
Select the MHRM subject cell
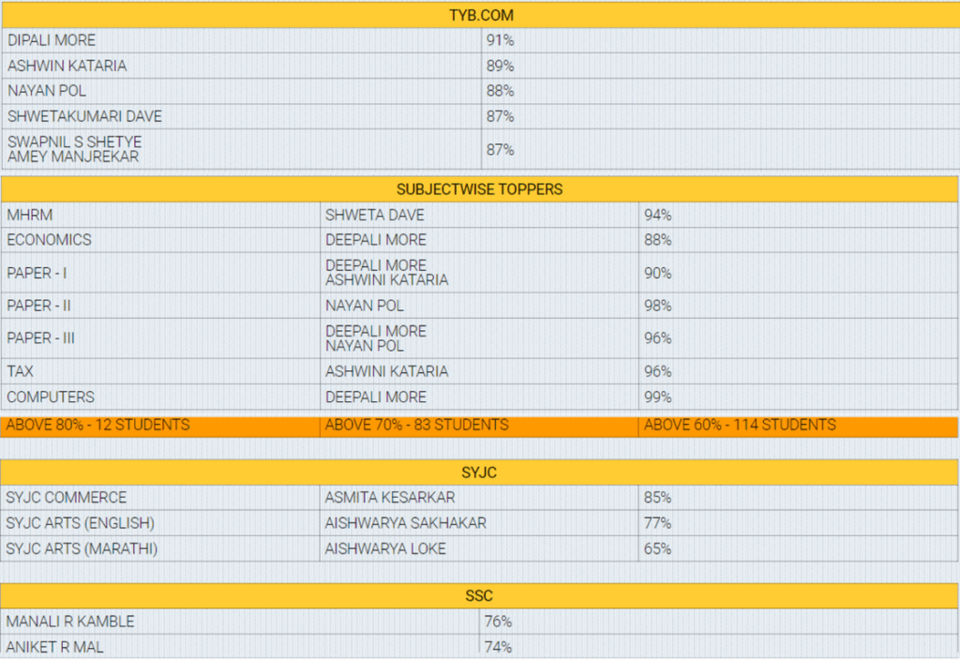[x=160, y=215]
